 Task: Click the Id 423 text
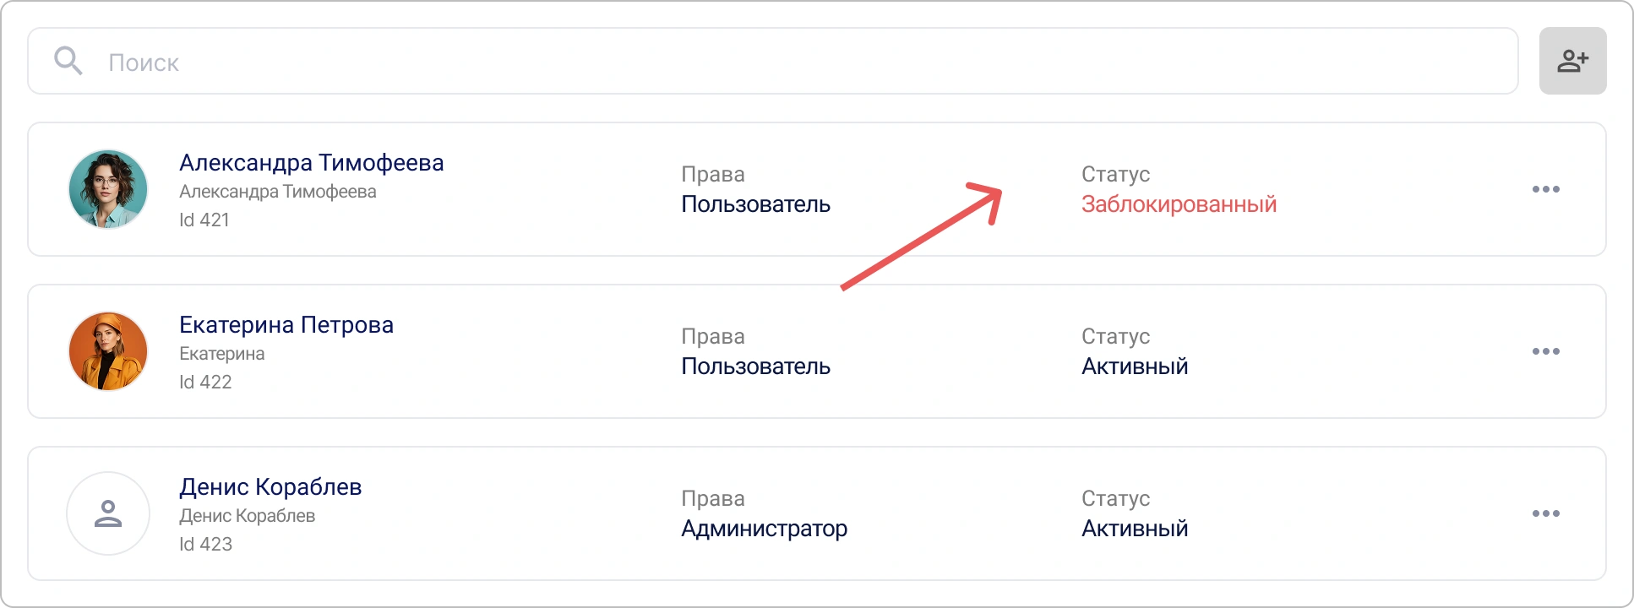coord(207,544)
